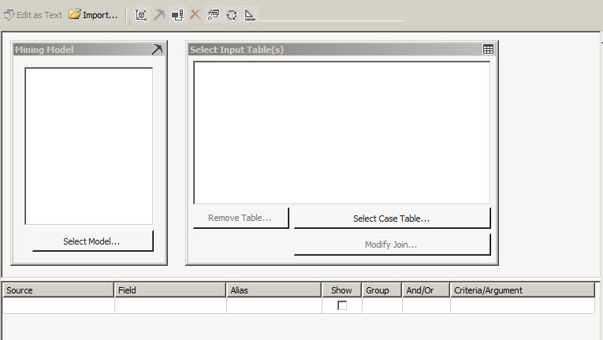Click the Edit as Text toolbar button
This screenshot has width=603, height=340.
(33, 15)
